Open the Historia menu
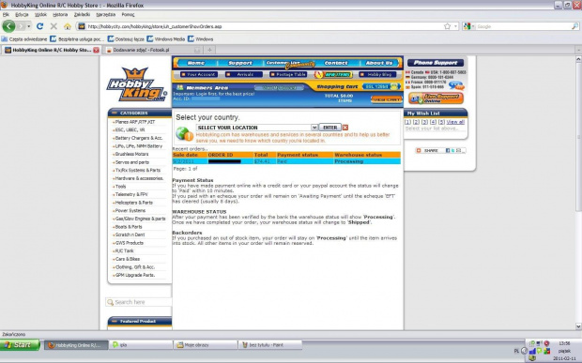 click(60, 14)
